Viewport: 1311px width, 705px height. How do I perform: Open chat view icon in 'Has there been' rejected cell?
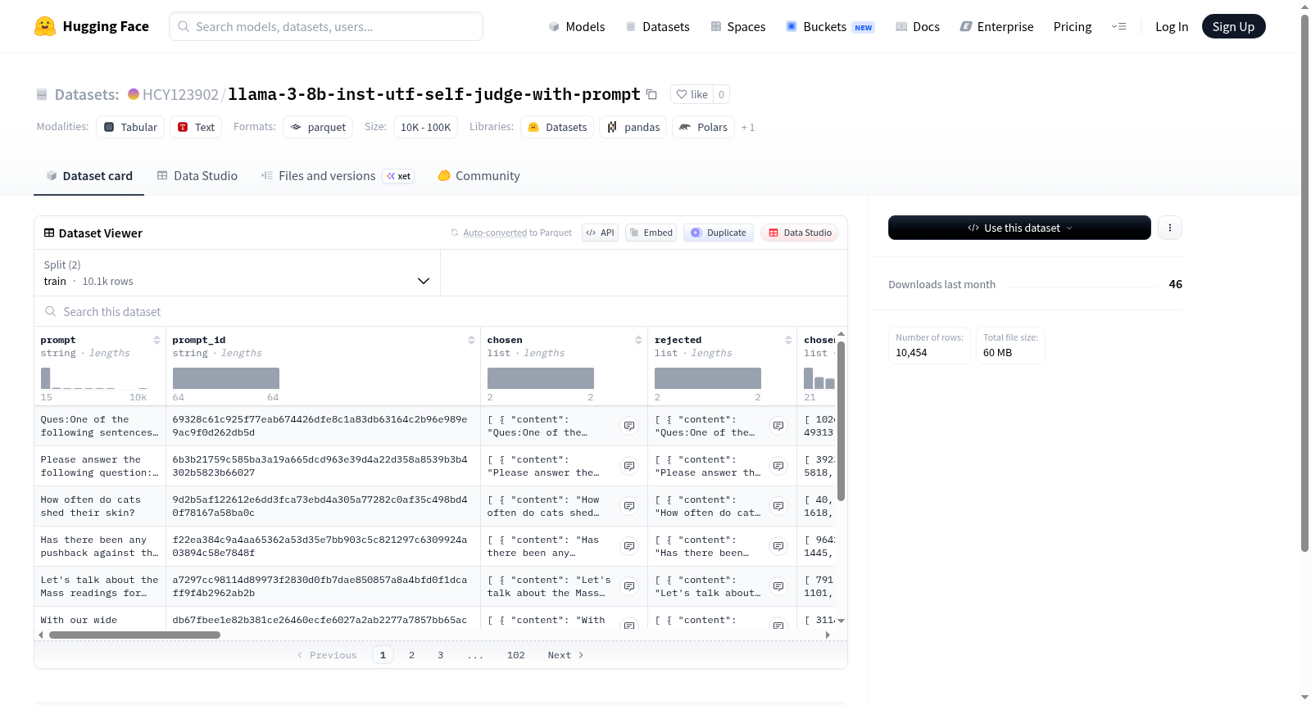[778, 546]
